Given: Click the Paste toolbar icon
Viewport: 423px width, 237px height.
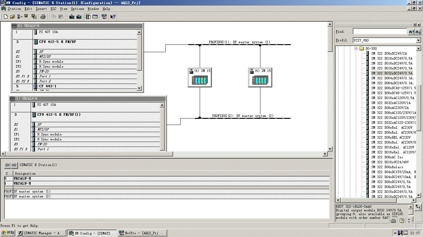Looking at the screenshot, I should (61, 17).
